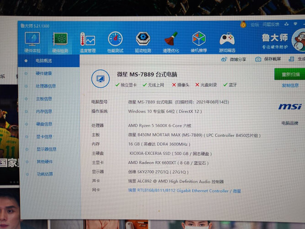Click the 瑞昱 ALC892 sound card value
The width and height of the screenshot is (305, 229).
tap(176, 181)
